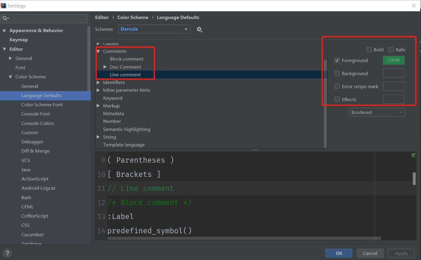Check the Effects checkbox
421x260 pixels.
click(337, 99)
